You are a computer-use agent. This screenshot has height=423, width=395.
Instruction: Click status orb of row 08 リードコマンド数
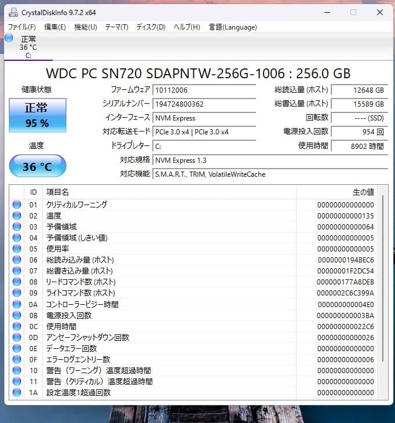[17, 282]
